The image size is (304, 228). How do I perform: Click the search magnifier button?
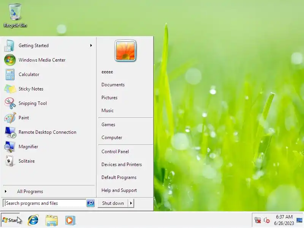point(90,203)
